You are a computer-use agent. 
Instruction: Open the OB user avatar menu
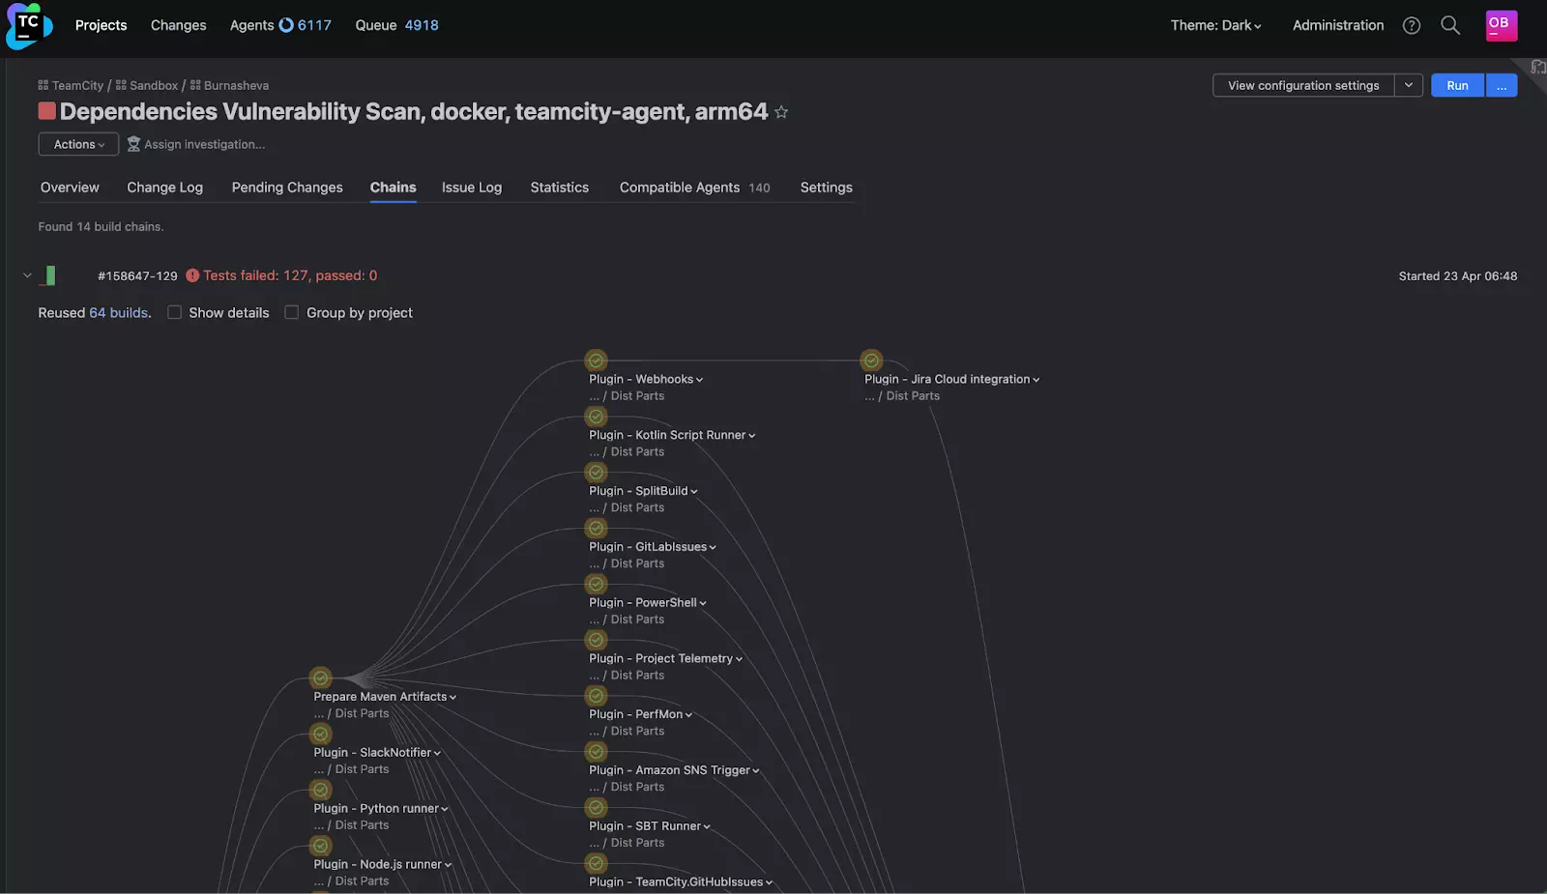pyautogui.click(x=1500, y=25)
